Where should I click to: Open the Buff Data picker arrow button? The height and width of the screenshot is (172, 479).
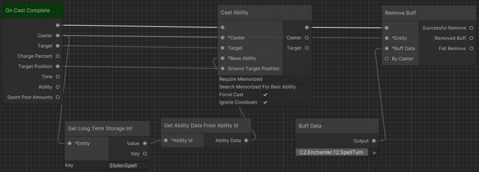pos(374,152)
